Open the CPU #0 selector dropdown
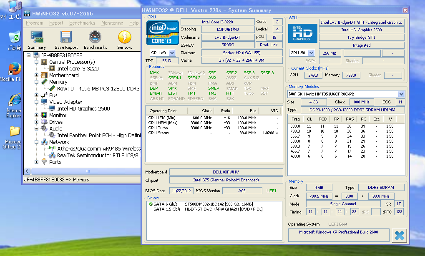The image size is (425, 256). pyautogui.click(x=172, y=53)
